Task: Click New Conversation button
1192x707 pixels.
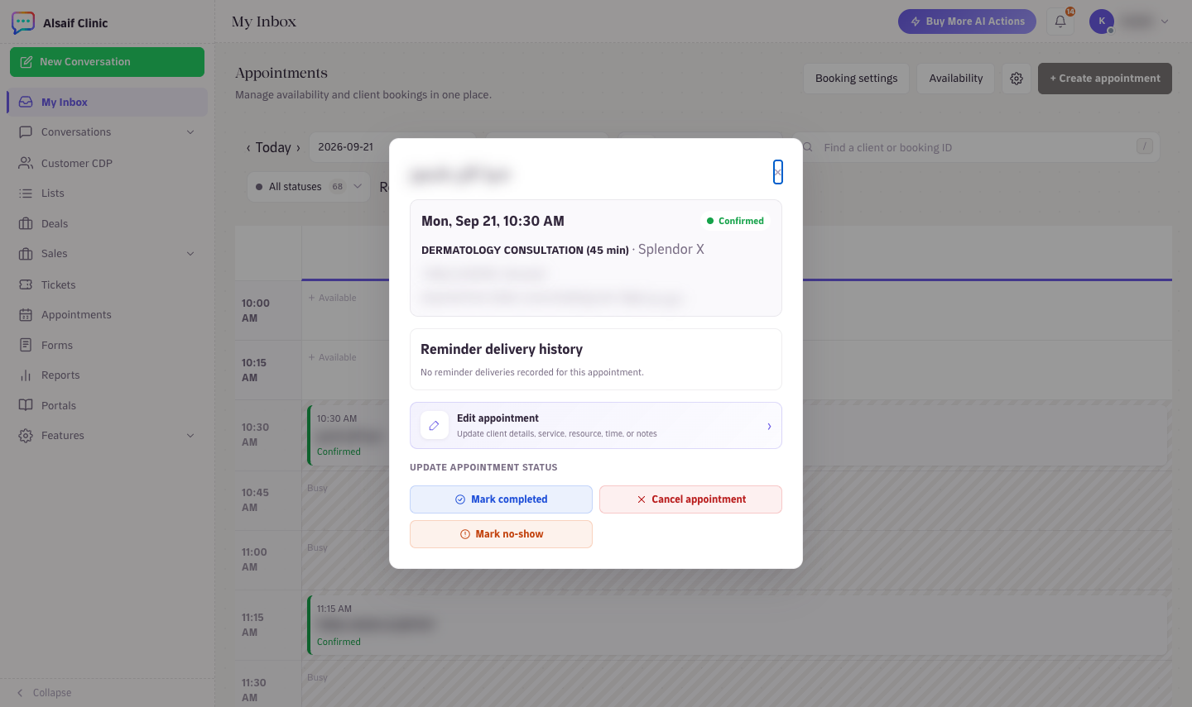Action: pos(107,62)
